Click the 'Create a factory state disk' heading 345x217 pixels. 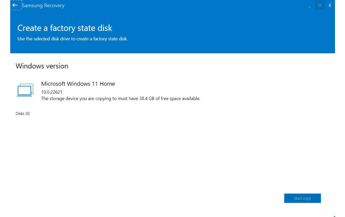(65, 28)
